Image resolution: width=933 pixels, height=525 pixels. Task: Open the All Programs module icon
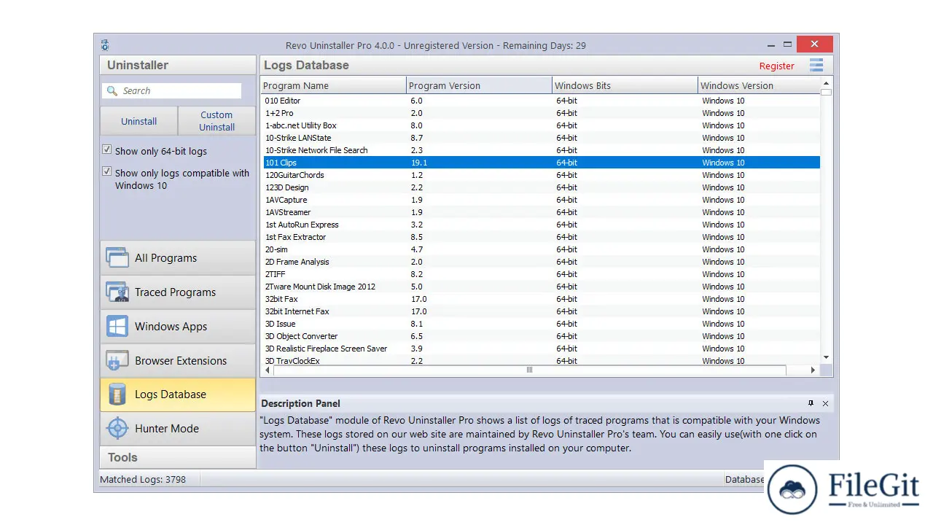click(117, 257)
